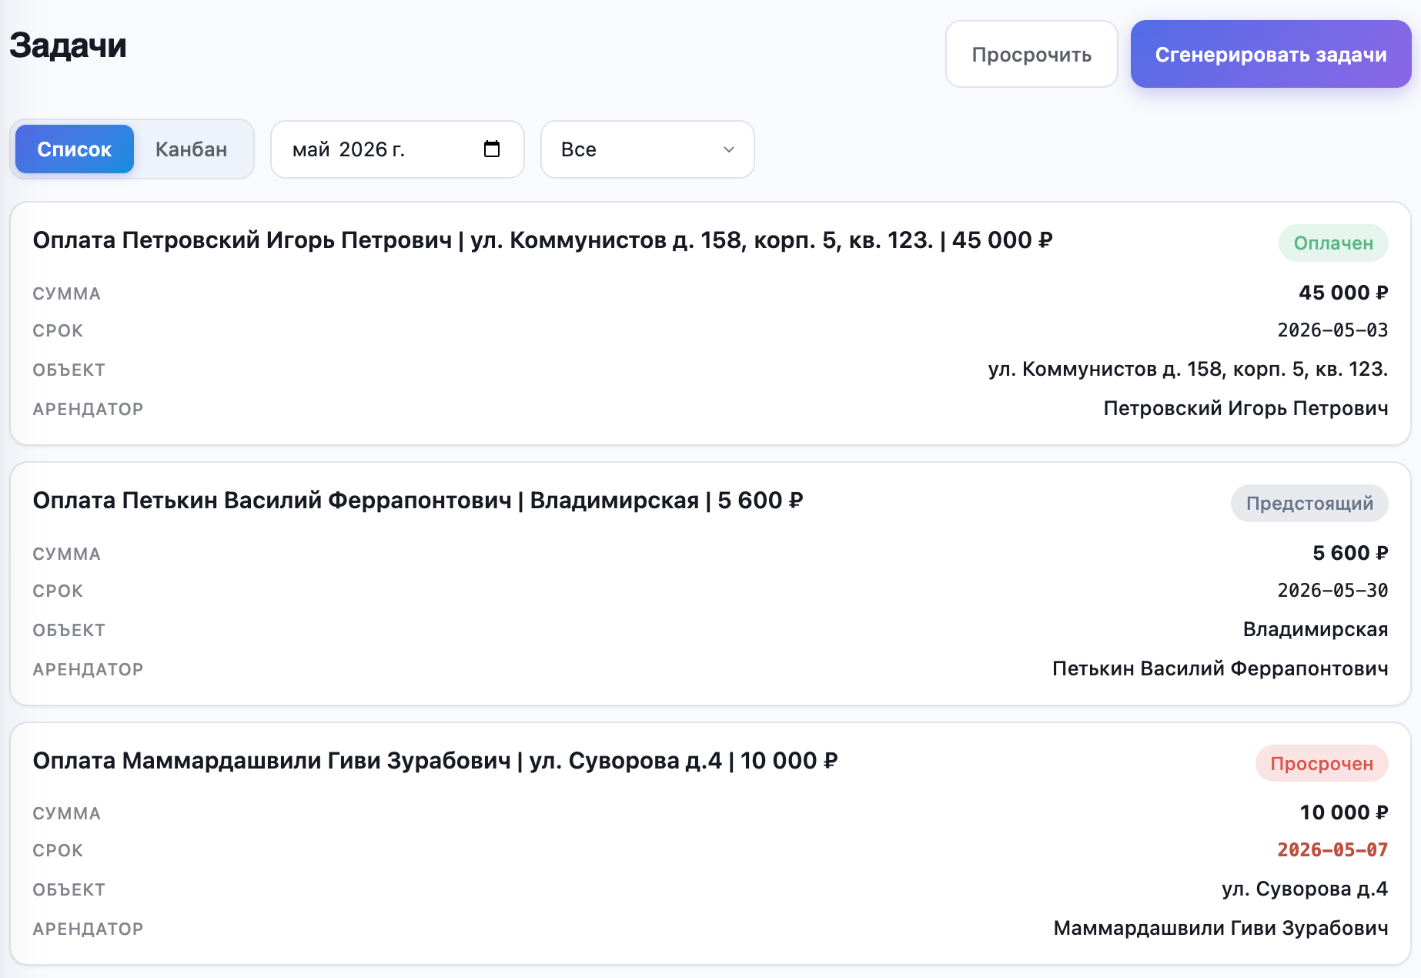Screen dimensions: 1421x978
Task: Click the object value 'Владимирская' in ОБЪЕКТ row
Action: pos(1316,630)
